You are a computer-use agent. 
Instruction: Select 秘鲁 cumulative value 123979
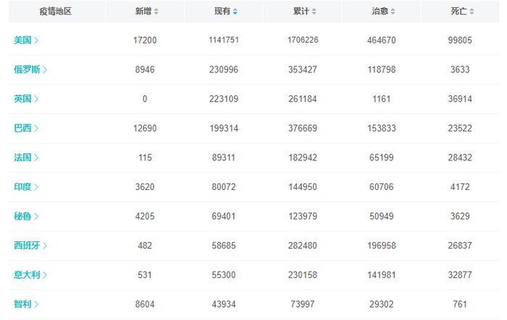[x=303, y=217]
